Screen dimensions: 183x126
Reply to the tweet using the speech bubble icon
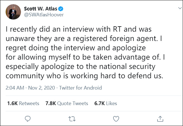(x=28, y=118)
